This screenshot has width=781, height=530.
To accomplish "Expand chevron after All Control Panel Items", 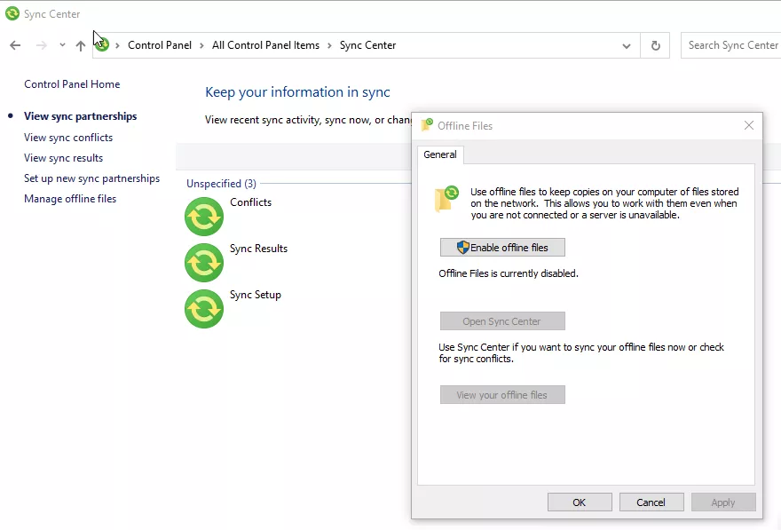I will pos(329,45).
